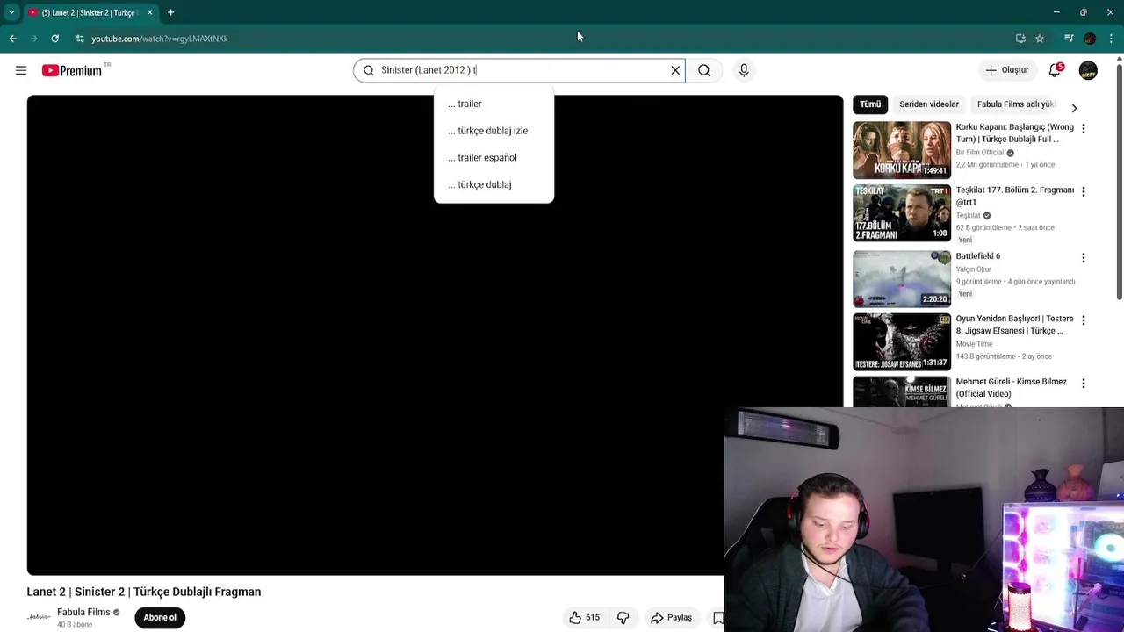Share the video via Paylaş
Screen dimensions: 1124x632
[672, 618]
